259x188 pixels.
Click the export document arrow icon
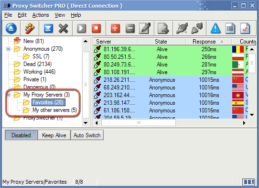[163, 28]
